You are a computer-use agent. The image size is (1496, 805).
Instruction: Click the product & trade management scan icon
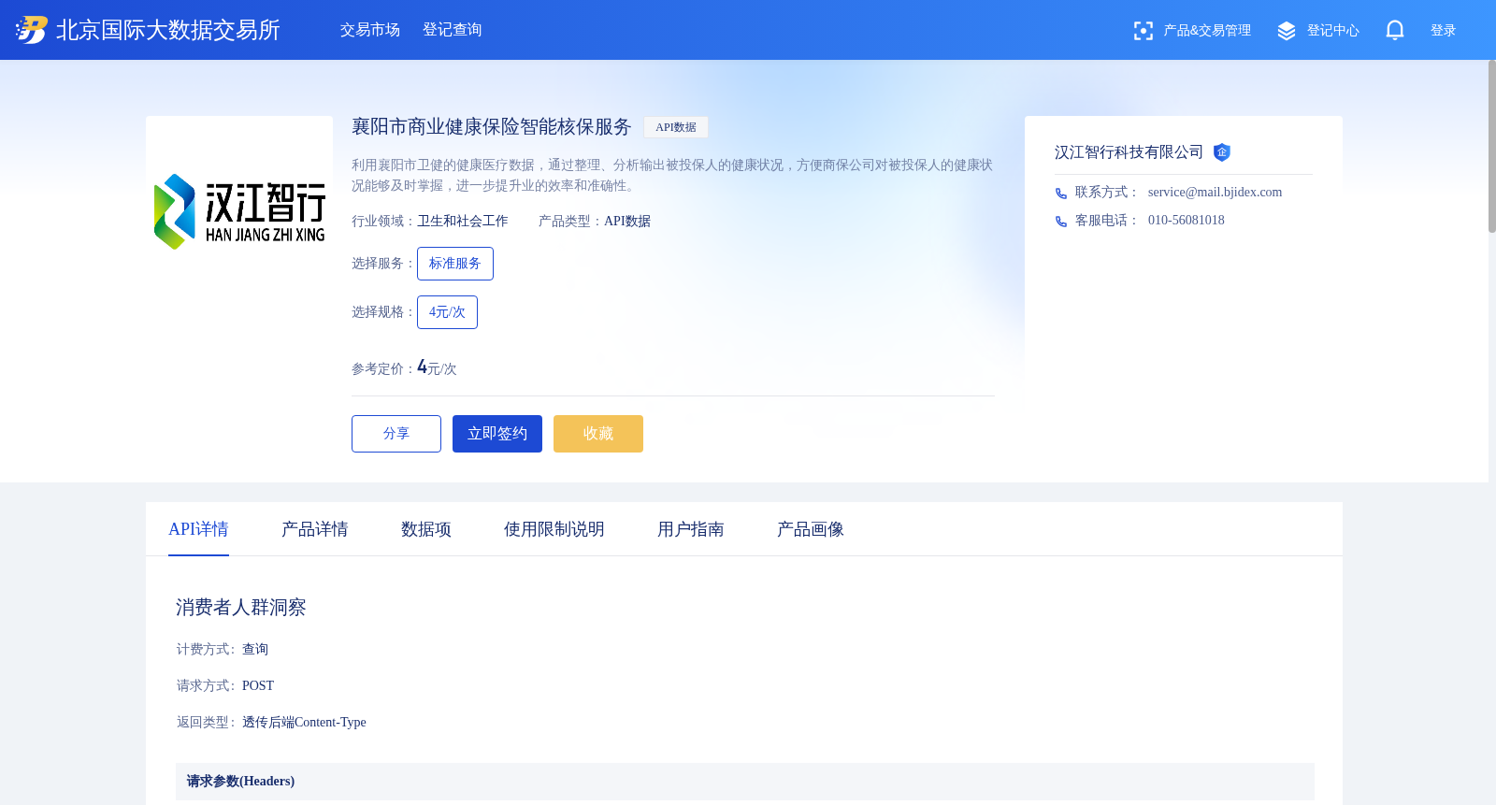pos(1143,31)
